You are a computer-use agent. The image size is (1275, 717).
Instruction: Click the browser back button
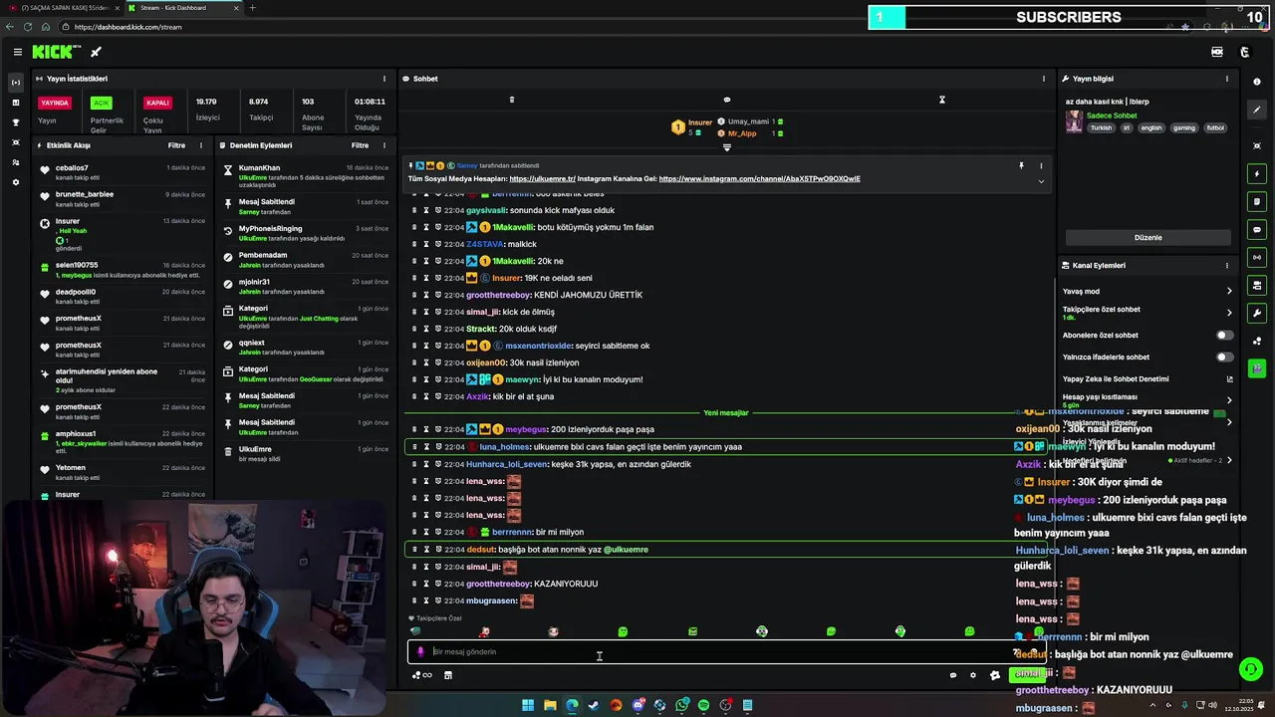click(11, 27)
